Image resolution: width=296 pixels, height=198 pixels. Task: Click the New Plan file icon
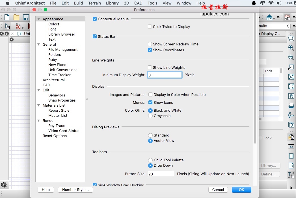(x=7, y=17)
